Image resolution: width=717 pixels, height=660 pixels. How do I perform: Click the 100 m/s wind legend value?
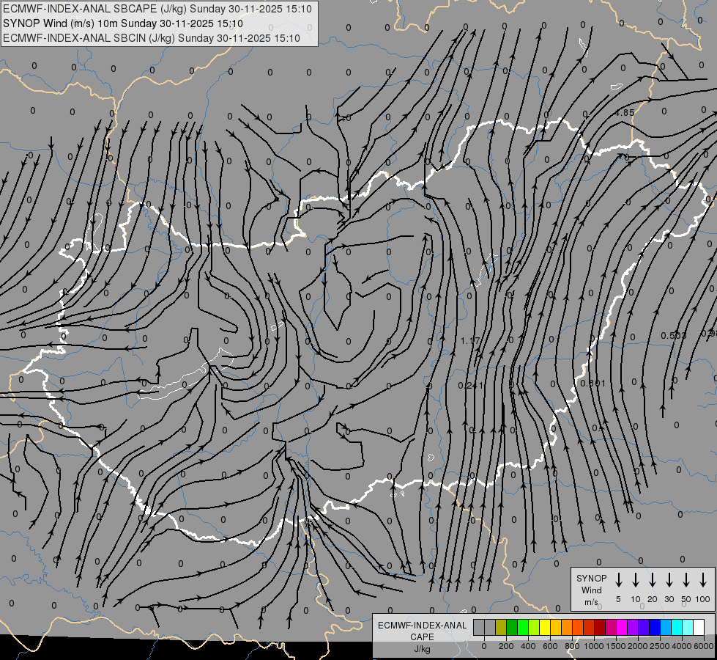click(703, 599)
